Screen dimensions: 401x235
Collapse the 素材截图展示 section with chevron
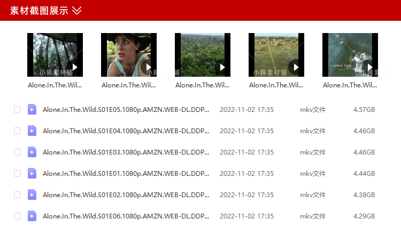click(76, 11)
